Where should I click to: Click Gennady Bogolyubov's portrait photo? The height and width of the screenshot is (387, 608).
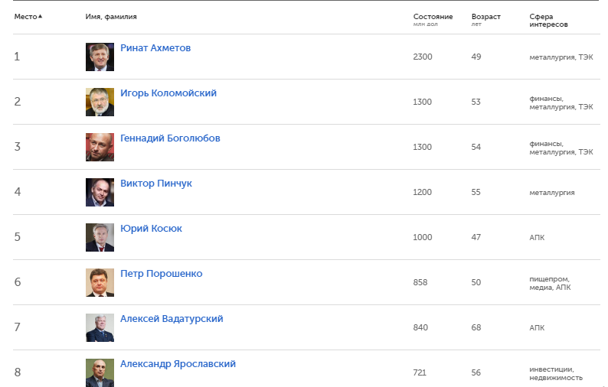click(x=100, y=147)
